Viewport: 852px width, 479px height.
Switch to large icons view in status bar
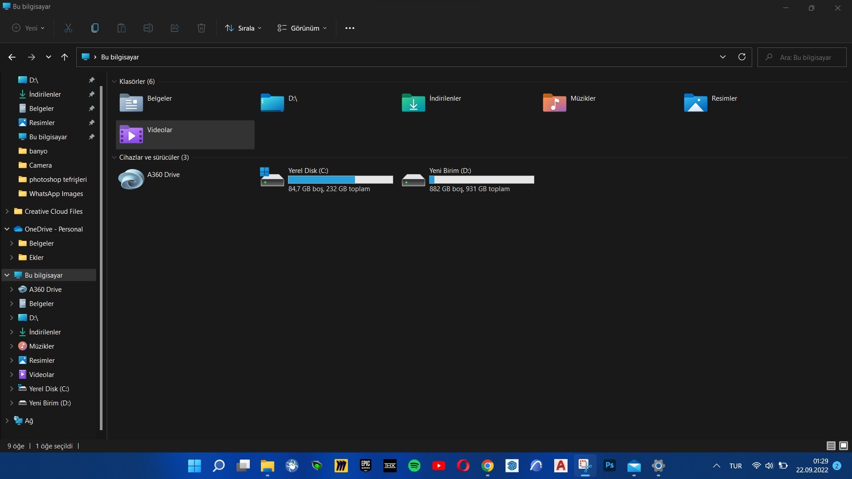tap(844, 446)
